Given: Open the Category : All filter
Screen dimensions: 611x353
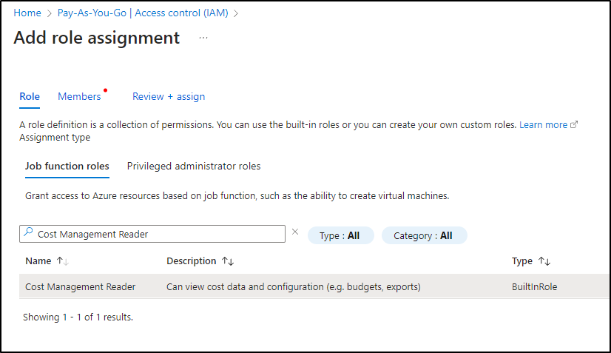Looking at the screenshot, I should click(x=424, y=235).
